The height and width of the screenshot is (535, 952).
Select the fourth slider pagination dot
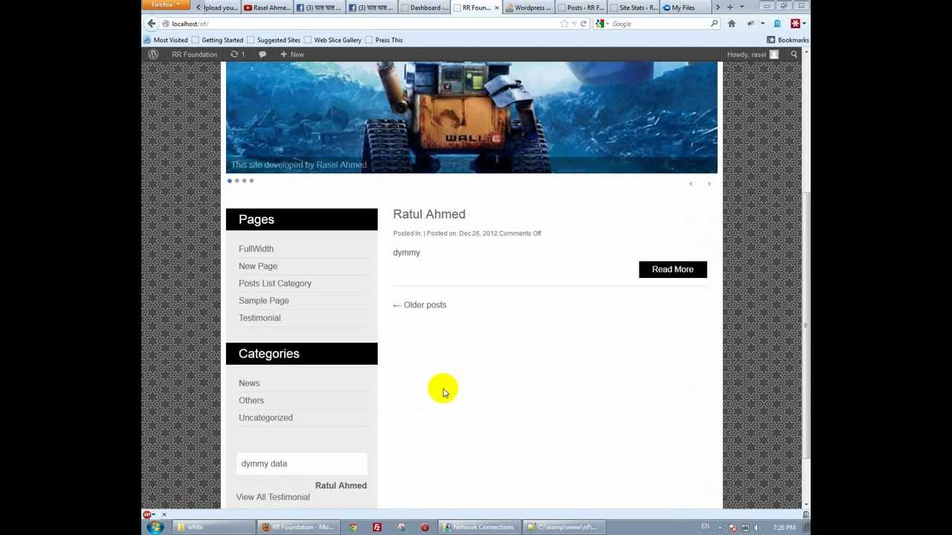coord(251,181)
